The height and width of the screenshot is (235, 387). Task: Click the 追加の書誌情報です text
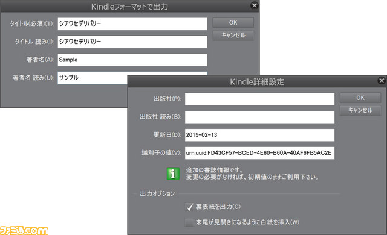[215, 170]
